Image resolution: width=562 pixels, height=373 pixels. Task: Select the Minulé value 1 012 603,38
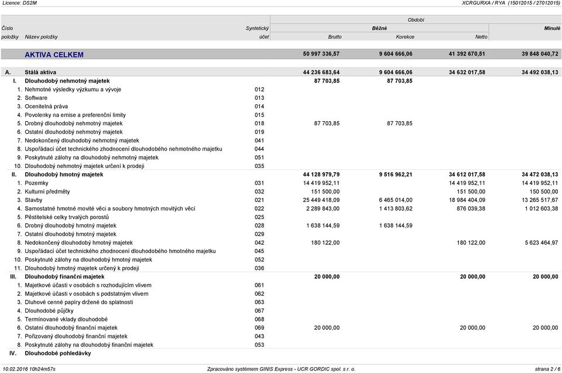pyautogui.click(x=541, y=208)
